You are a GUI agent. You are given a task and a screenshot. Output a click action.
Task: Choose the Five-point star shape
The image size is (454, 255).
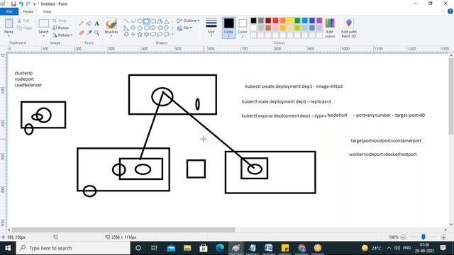tap(140, 35)
